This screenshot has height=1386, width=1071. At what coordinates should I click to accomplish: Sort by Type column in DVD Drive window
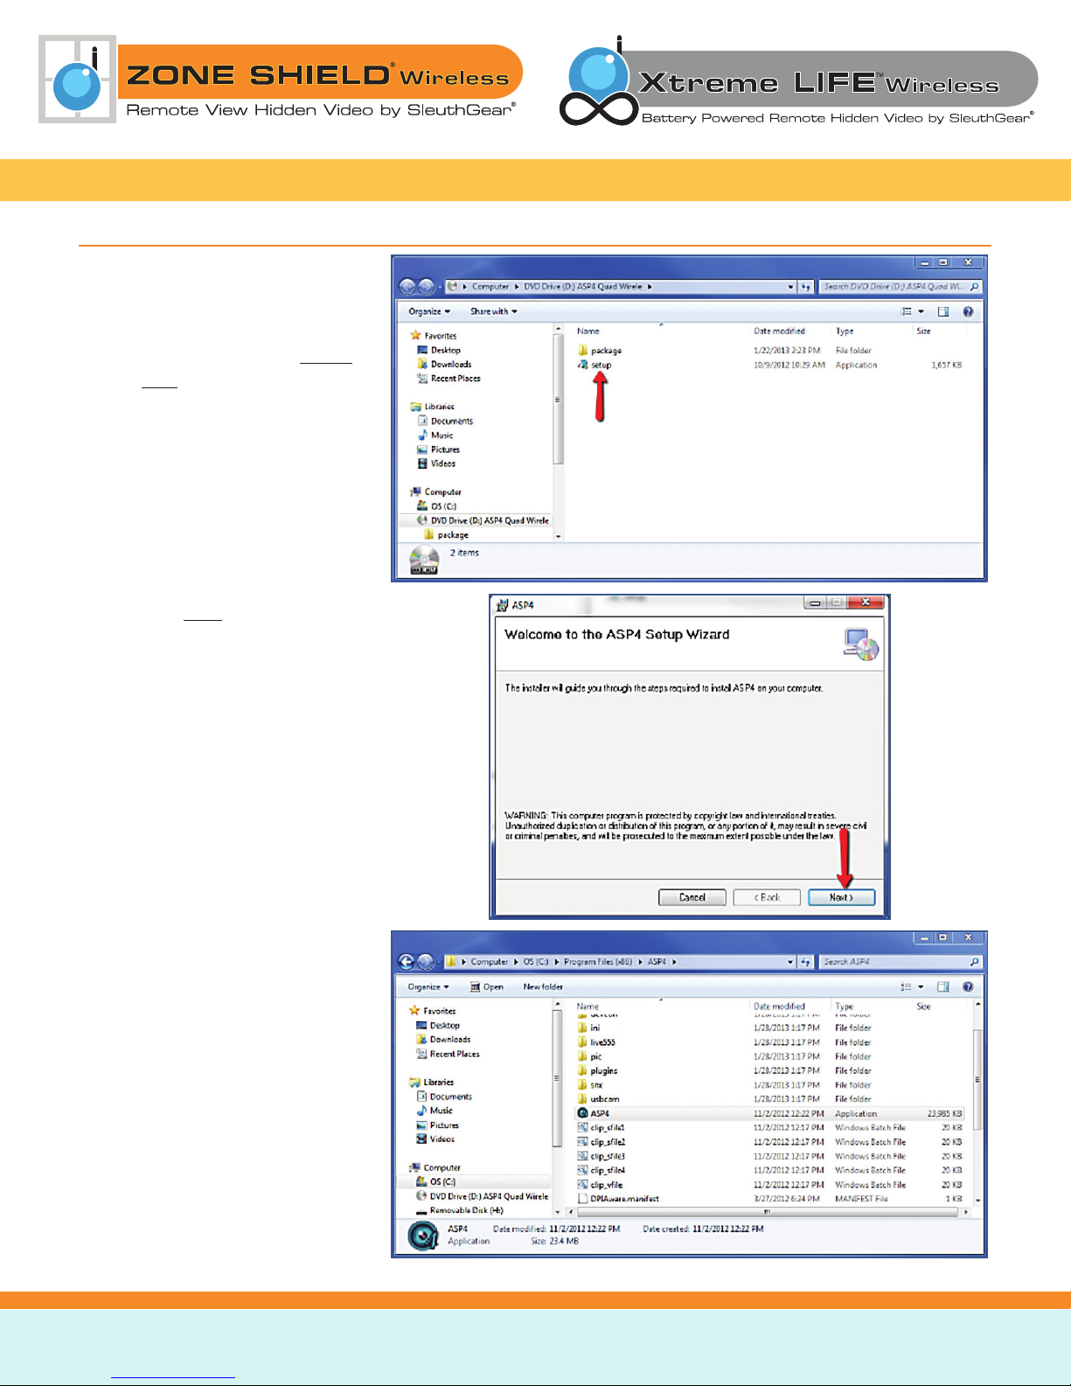click(x=845, y=331)
